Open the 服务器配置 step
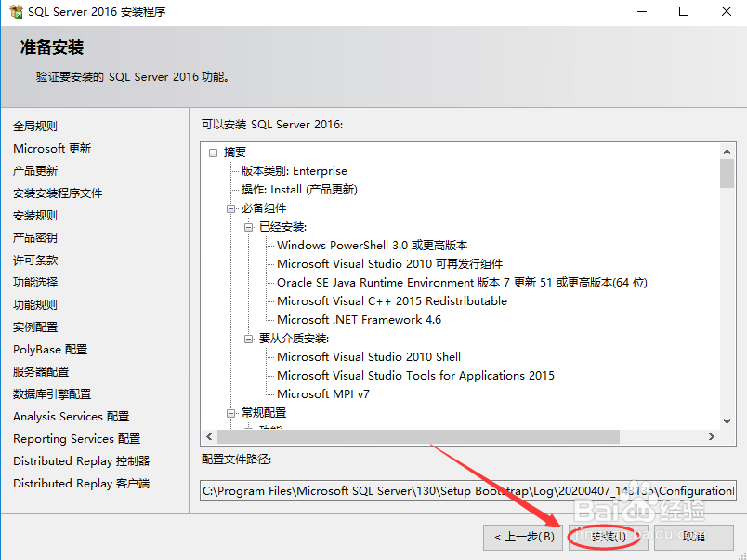The width and height of the screenshot is (747, 560). [x=41, y=371]
